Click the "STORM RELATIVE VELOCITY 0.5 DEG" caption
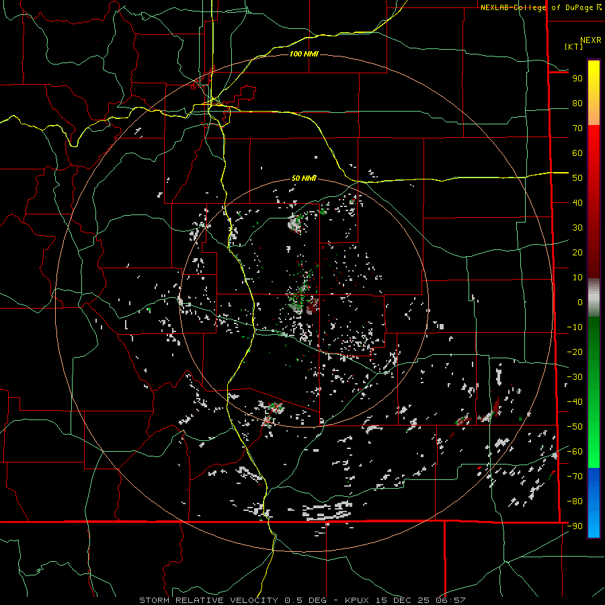The height and width of the screenshot is (605, 605). (233, 600)
